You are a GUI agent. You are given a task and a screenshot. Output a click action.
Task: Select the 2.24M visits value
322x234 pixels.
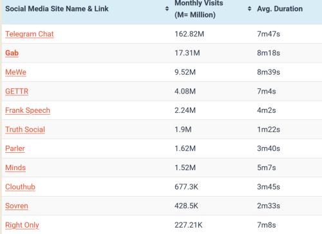pyautogui.click(x=185, y=110)
